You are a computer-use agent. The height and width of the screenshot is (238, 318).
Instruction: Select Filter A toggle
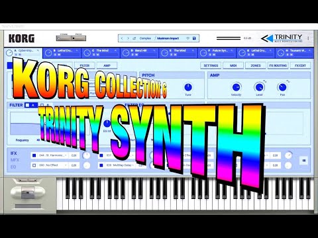[31, 105]
